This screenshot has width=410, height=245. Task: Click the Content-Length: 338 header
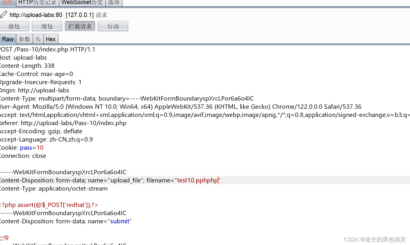click(27, 66)
